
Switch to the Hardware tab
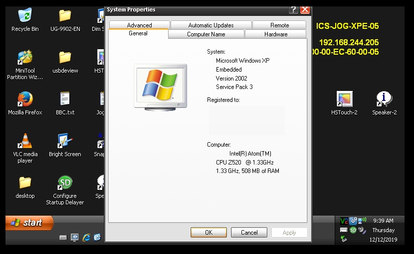pos(276,34)
